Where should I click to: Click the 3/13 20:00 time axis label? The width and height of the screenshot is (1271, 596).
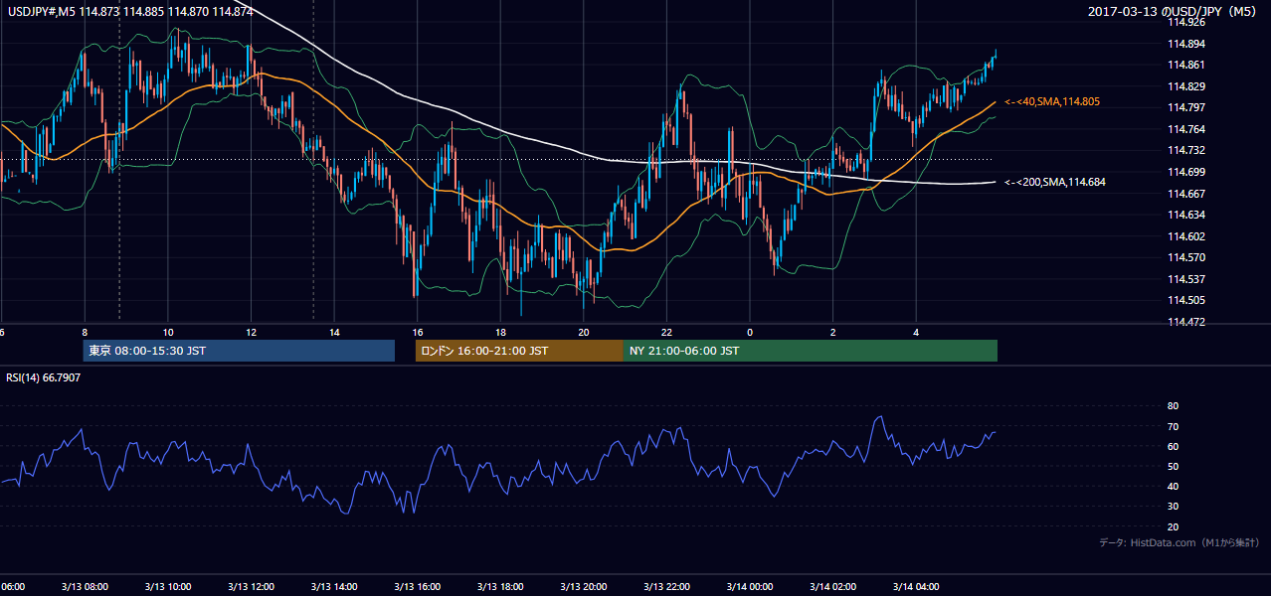pyautogui.click(x=583, y=586)
